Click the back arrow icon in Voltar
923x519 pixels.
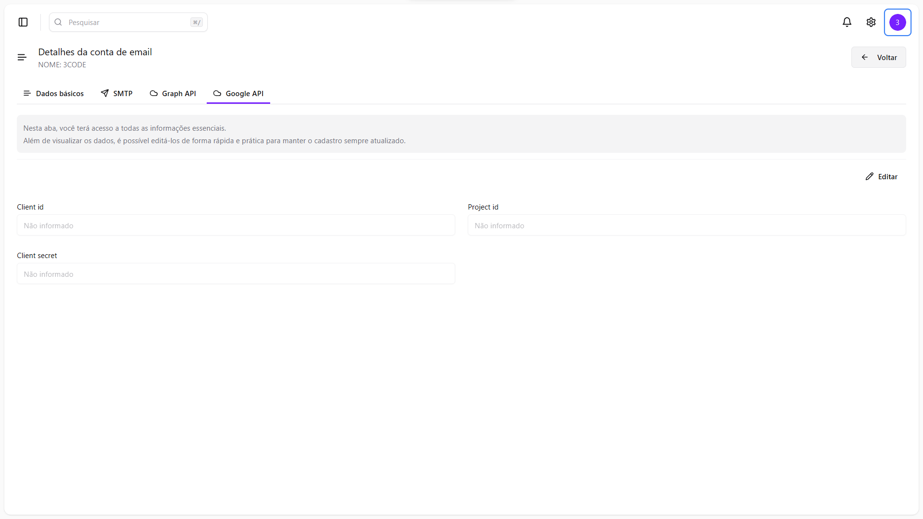click(x=865, y=57)
